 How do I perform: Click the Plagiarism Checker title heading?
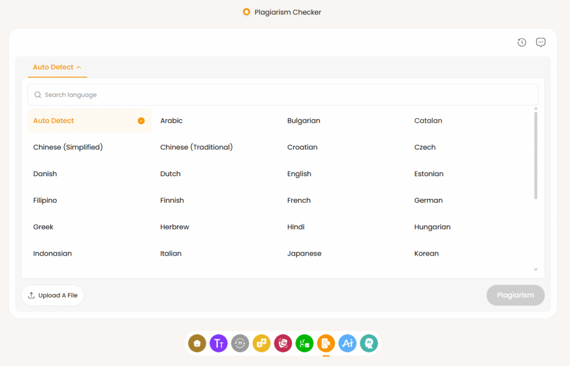[x=287, y=12]
